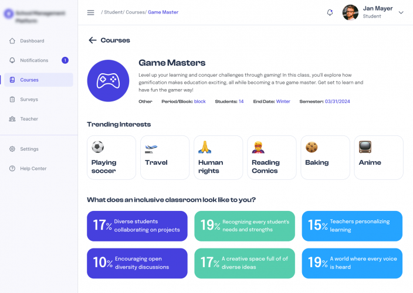
Task: Click the Surveys clipboard icon
Action: (12, 99)
